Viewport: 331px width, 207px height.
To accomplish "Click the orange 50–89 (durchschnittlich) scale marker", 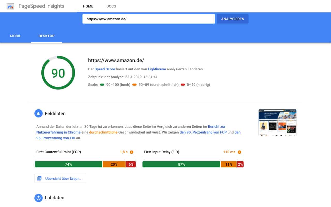I will 134,85.
